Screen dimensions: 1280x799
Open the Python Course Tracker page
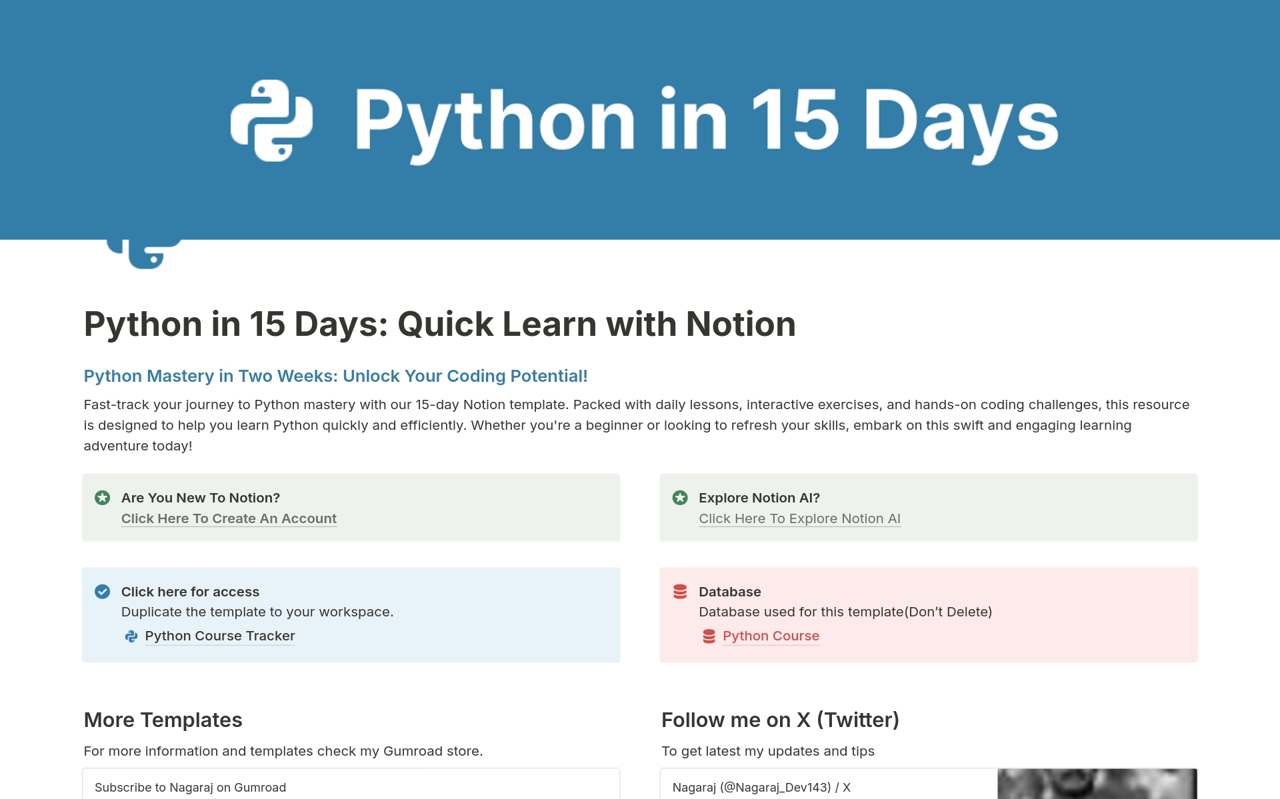coord(219,636)
